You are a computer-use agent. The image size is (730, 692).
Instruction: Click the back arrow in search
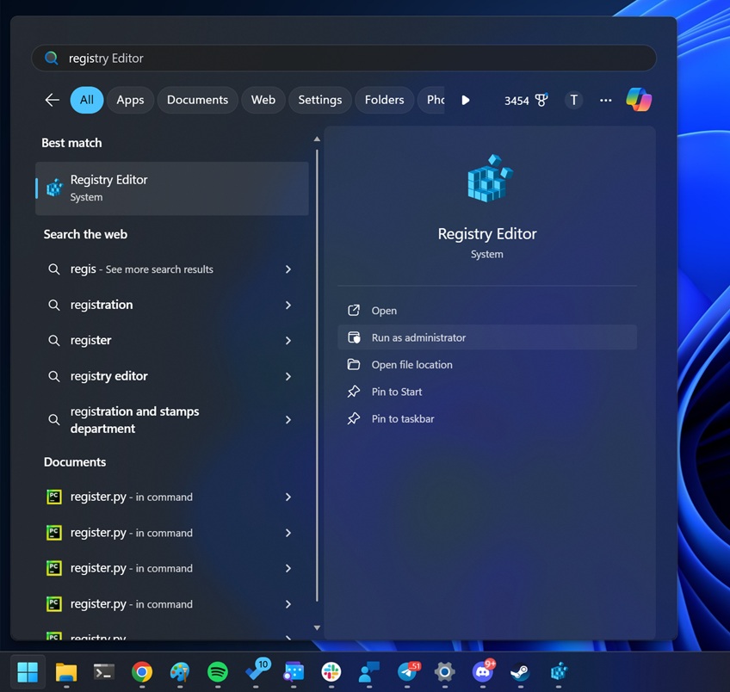(53, 100)
